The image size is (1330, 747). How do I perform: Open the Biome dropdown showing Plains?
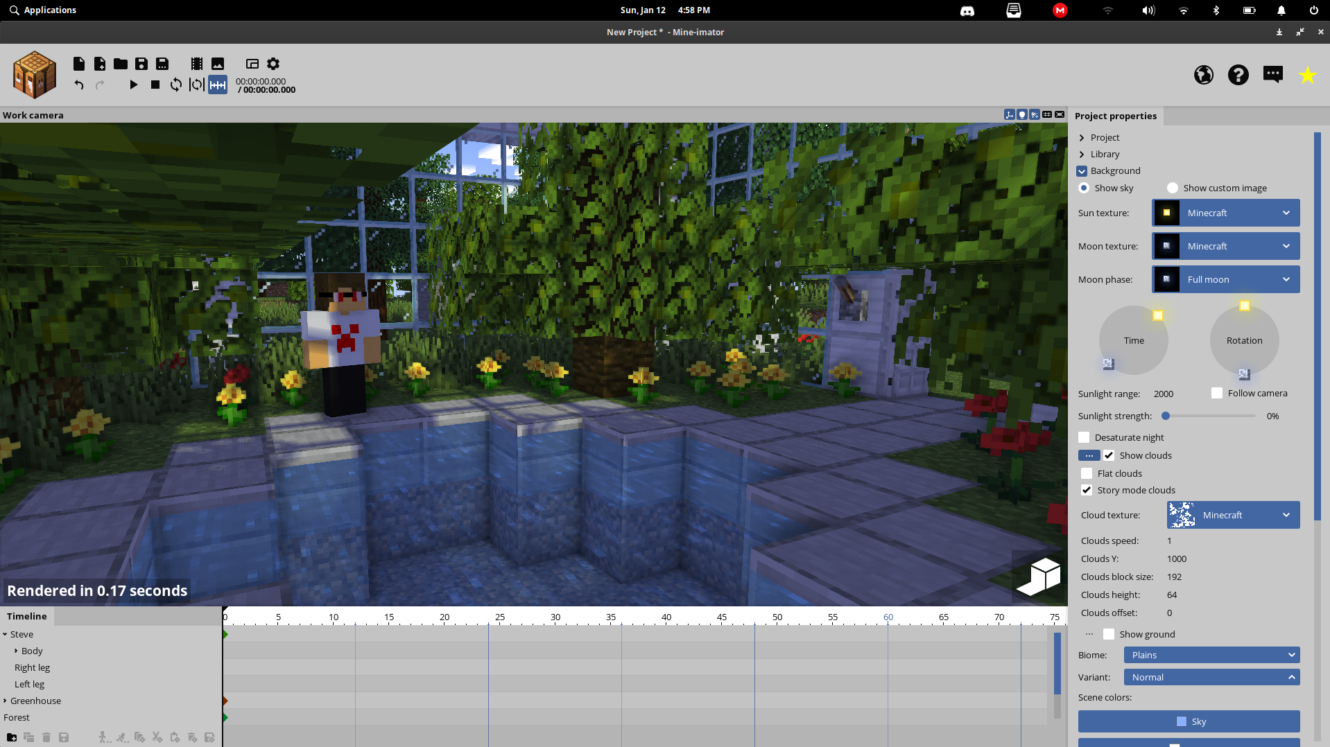click(1211, 655)
